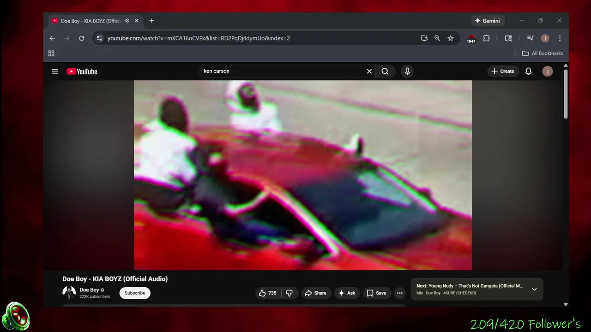
Task: Open the Extensions puzzle icon
Action: point(486,38)
